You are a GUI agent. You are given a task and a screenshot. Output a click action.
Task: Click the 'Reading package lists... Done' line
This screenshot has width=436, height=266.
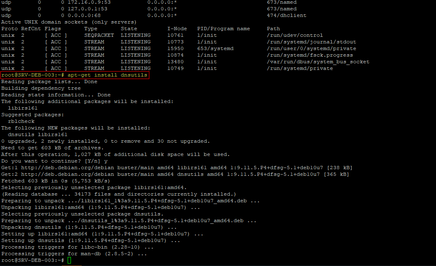coord(49,81)
